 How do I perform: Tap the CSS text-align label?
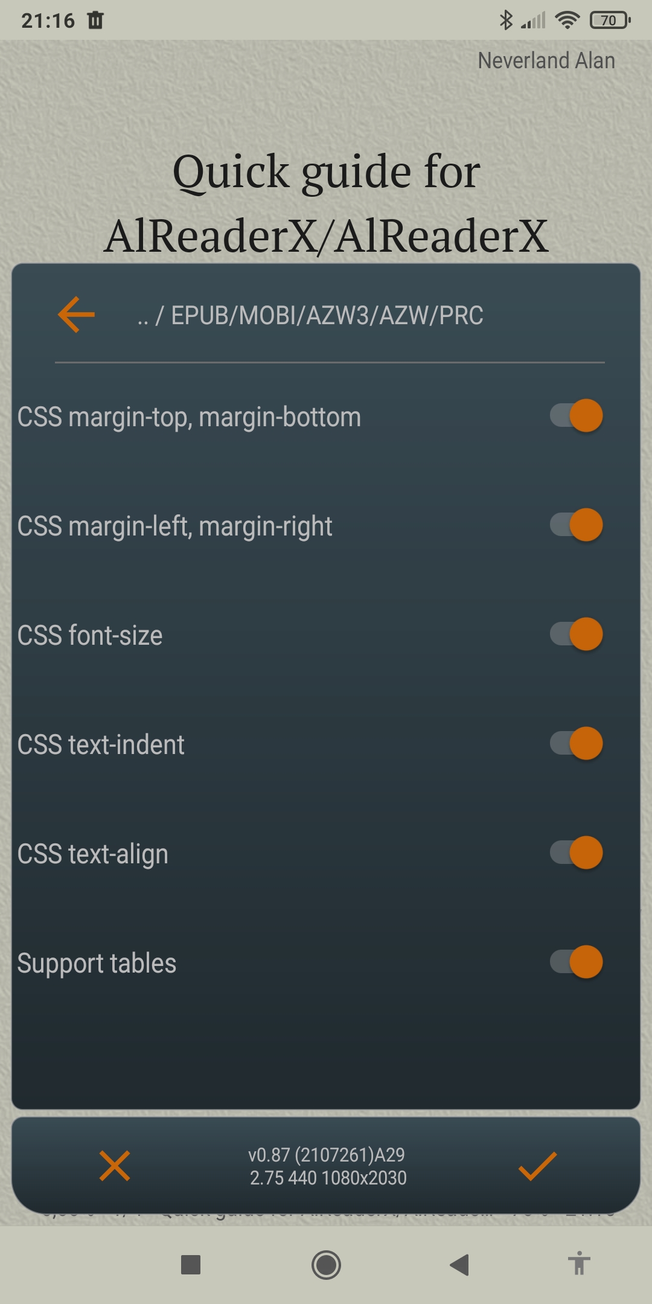tap(93, 854)
